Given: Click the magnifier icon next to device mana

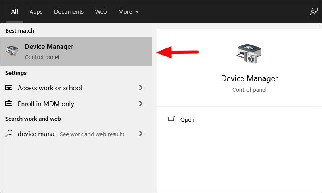Looking at the screenshot, I should tap(9, 134).
